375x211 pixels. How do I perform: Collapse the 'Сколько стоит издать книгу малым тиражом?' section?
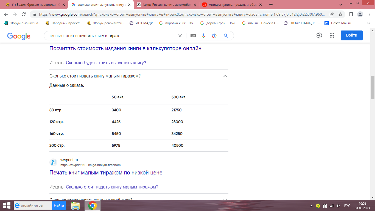coord(225,76)
